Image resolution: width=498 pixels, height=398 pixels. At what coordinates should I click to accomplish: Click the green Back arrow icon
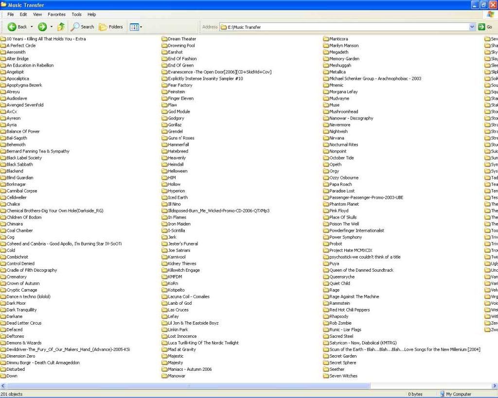12,27
